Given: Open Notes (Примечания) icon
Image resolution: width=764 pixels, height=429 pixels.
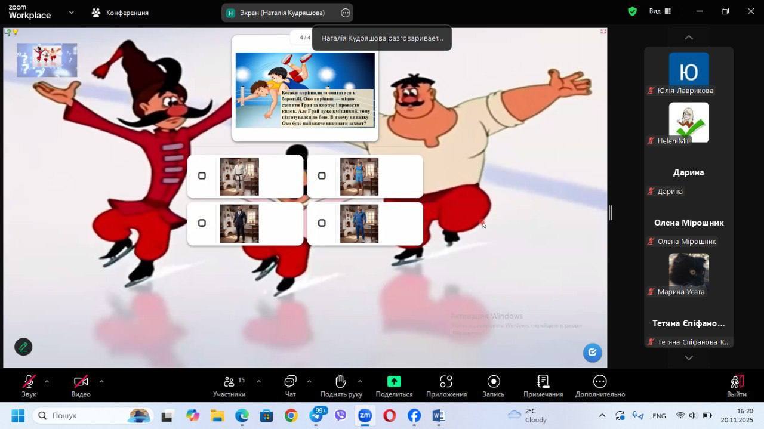Looking at the screenshot, I should click(543, 382).
